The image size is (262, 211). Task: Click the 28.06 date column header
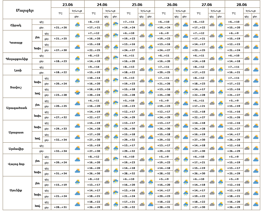242,4
